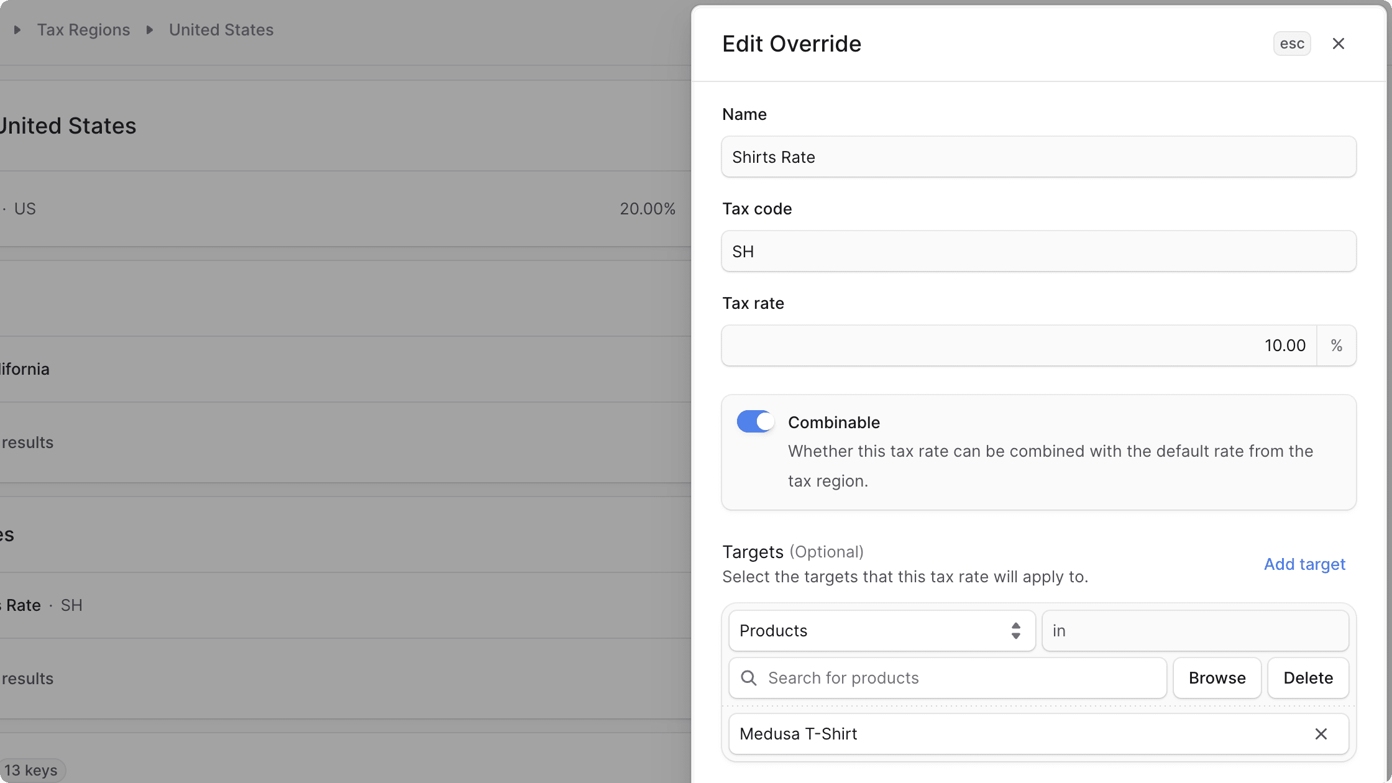Click the Add target link
This screenshot has width=1392, height=783.
tap(1304, 564)
